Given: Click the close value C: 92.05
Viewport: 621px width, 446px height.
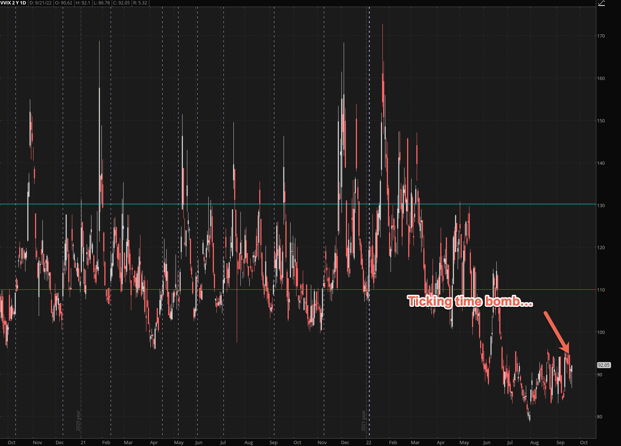Looking at the screenshot, I should point(122,3).
